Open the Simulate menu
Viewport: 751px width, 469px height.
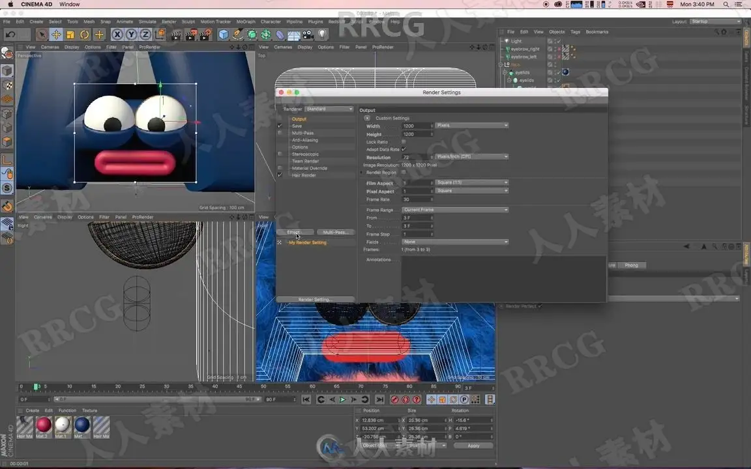tap(147, 21)
